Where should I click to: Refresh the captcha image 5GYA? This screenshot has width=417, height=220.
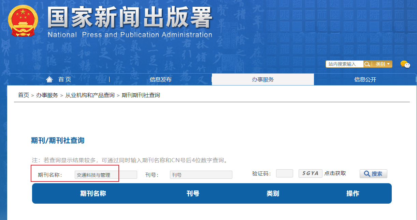coord(310,173)
